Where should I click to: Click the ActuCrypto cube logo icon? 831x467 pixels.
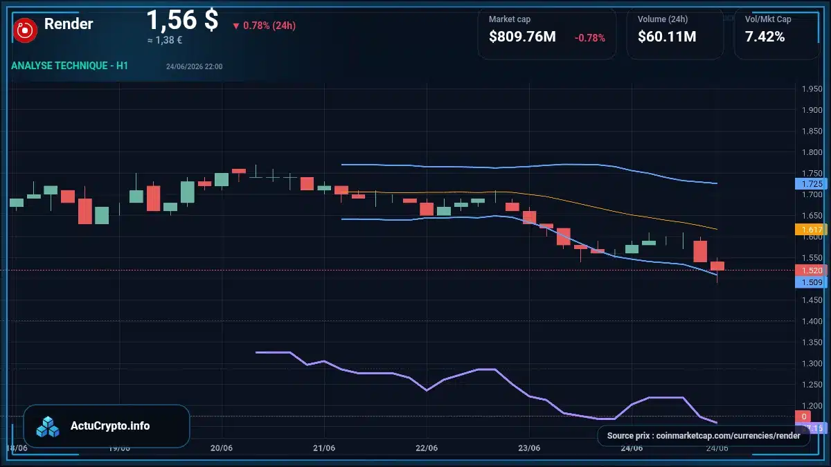click(x=48, y=426)
